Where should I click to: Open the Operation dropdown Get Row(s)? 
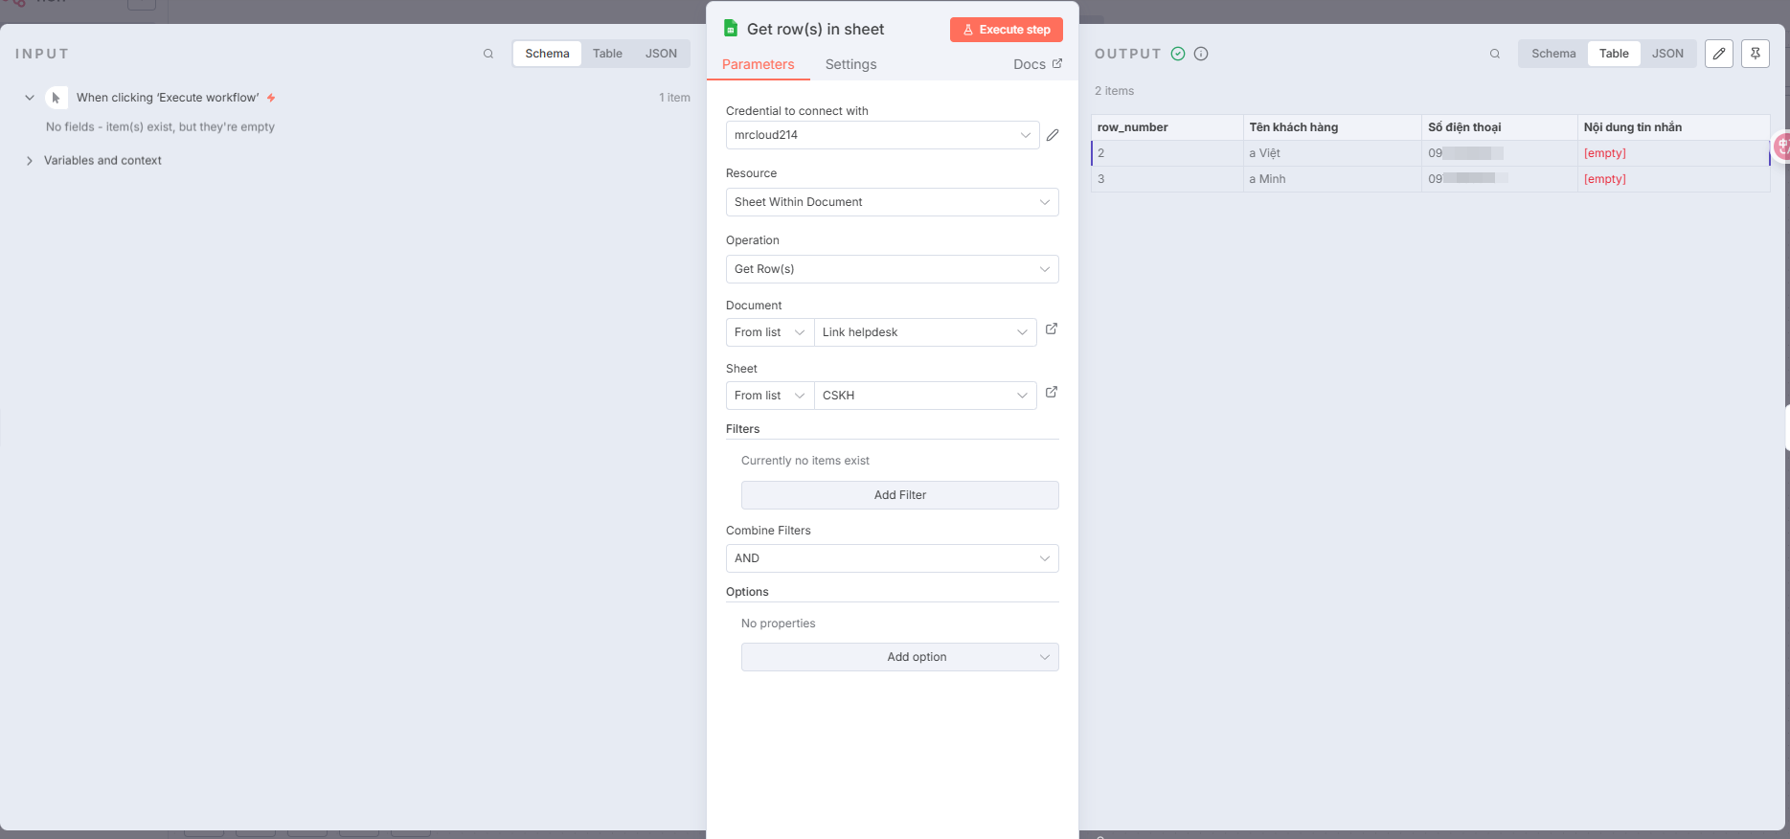tap(892, 269)
